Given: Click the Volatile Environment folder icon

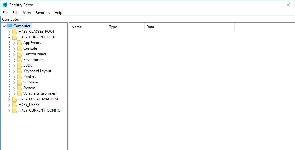Looking at the screenshot, I should [x=19, y=93].
